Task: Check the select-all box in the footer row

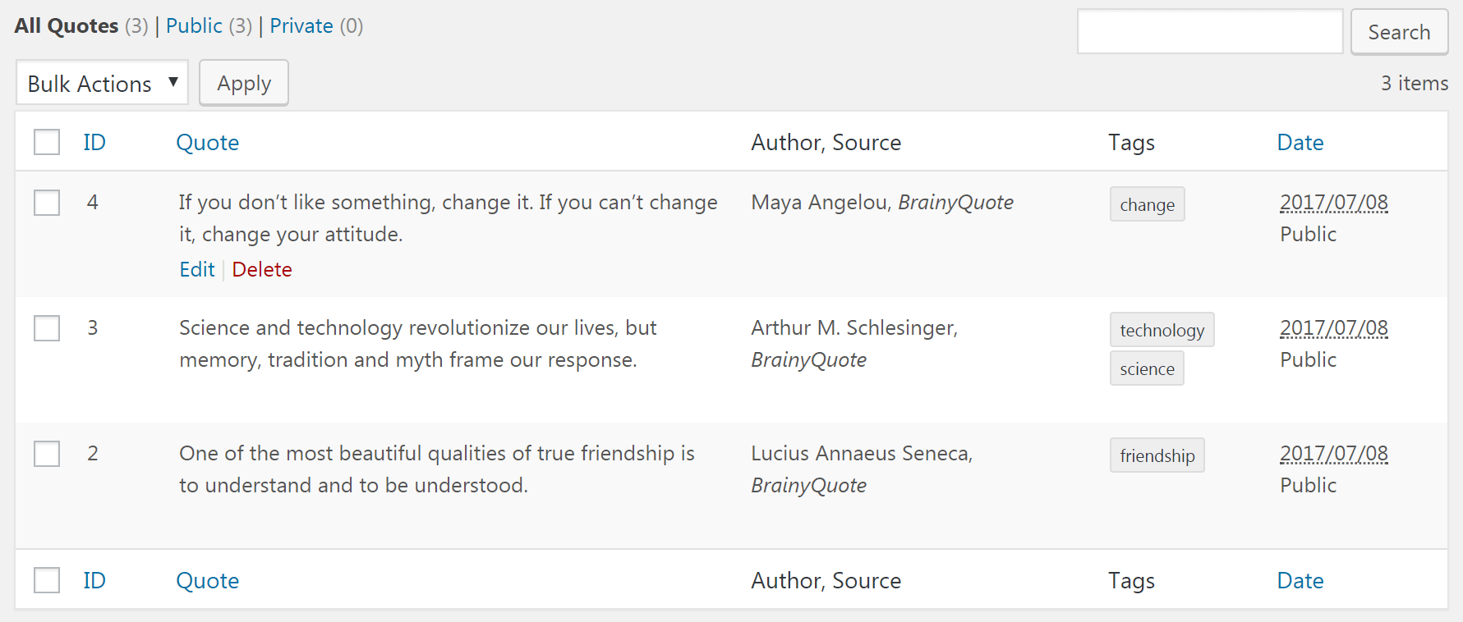Action: tap(47, 579)
